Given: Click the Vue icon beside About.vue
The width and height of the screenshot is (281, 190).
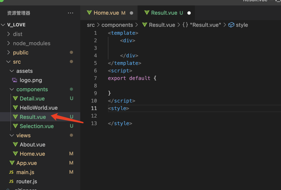Looking at the screenshot, I should 15,144.
